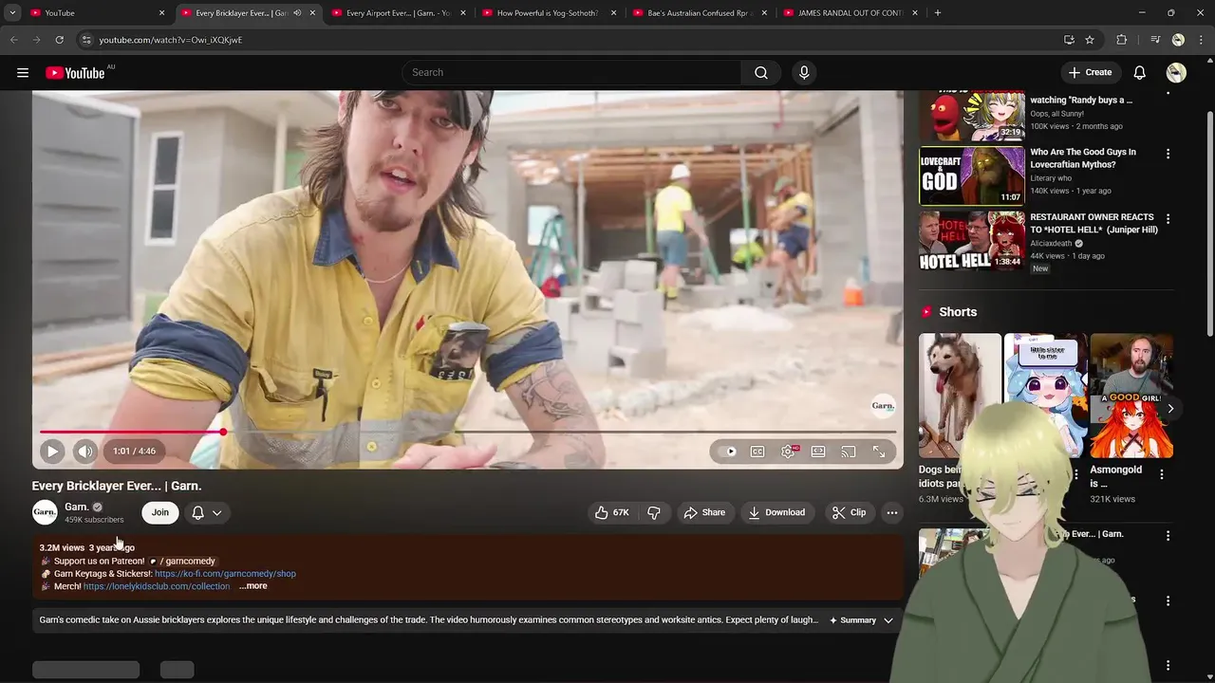1215x683 pixels.
Task: Open the Asmongold is short
Action: [x=1131, y=396]
